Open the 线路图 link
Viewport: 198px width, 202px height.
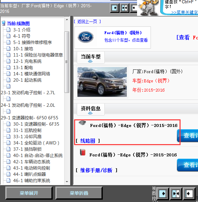tap(88, 141)
